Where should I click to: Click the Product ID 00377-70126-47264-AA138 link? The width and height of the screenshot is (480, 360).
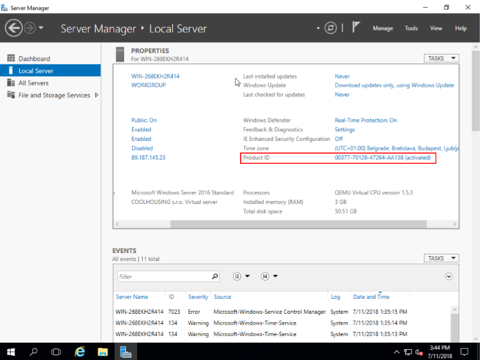coord(383,157)
